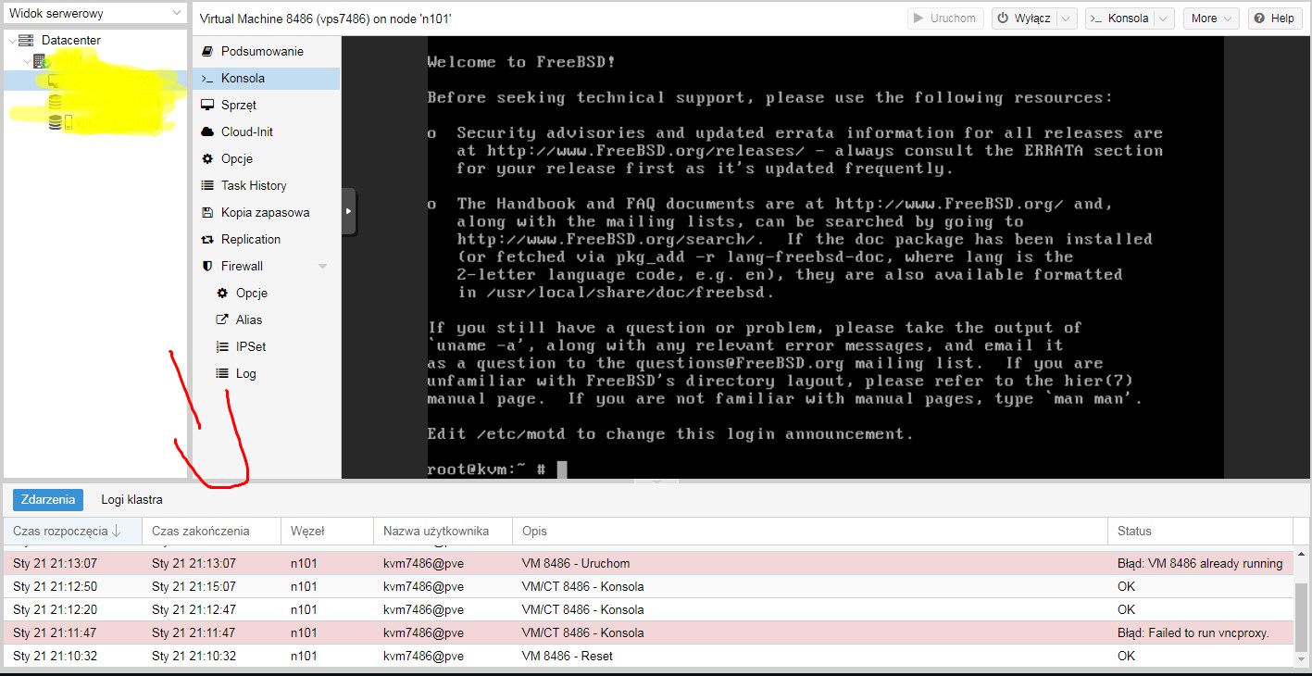Switch to the Logi klastra tab
1312x676 pixels.
(x=131, y=500)
